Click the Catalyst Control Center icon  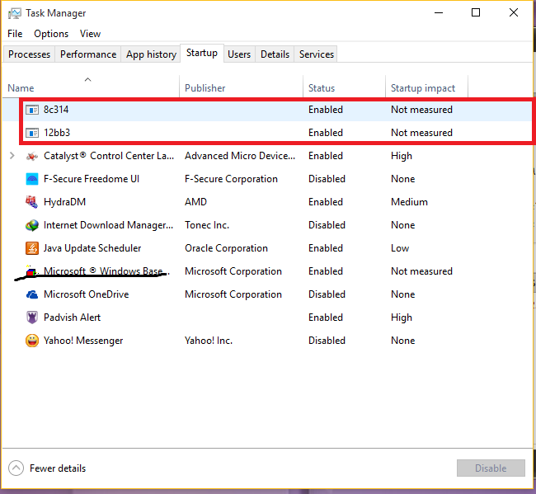pos(32,156)
